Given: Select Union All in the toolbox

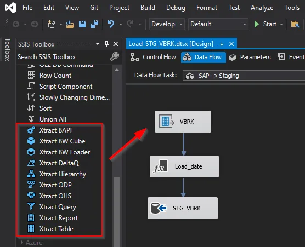Looking at the screenshot, I should 53,119.
